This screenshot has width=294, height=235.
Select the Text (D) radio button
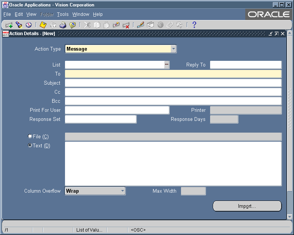(30, 145)
